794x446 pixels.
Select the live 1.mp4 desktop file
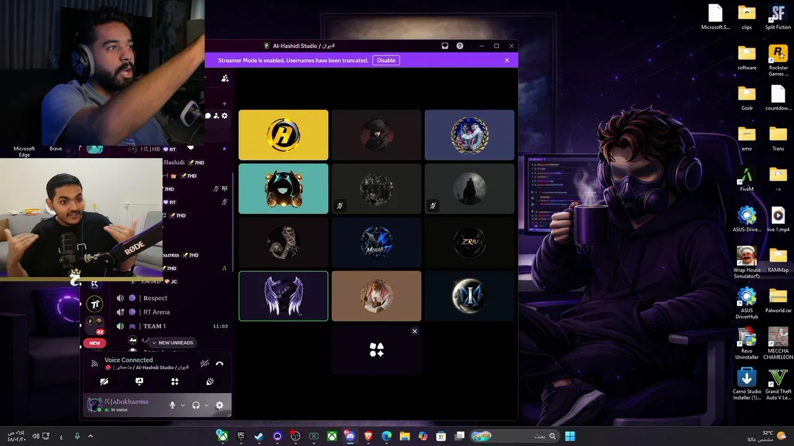[778, 220]
